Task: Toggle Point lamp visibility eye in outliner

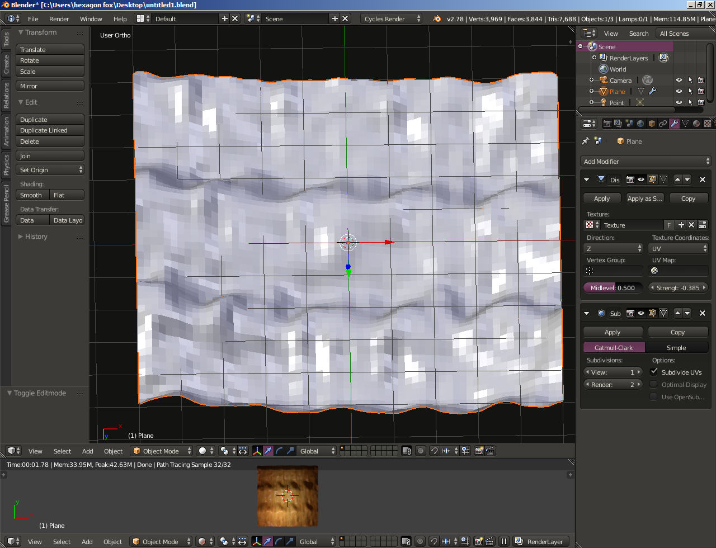Action: (x=679, y=102)
